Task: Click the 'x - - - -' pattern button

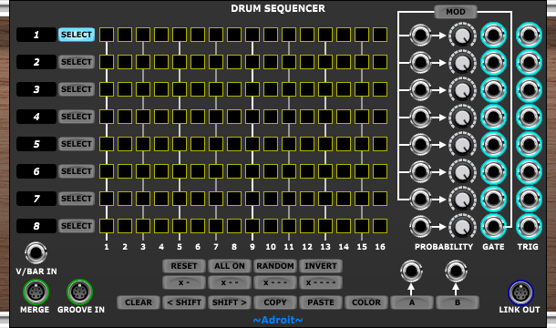Action: (321, 282)
